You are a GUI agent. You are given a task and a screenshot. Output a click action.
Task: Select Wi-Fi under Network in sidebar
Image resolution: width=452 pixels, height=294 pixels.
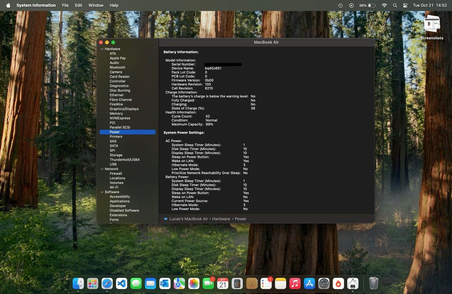[x=114, y=187]
